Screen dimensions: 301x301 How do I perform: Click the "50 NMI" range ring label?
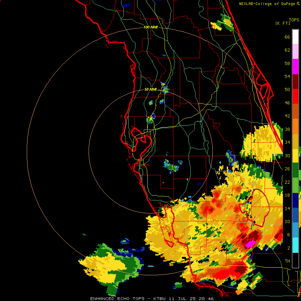tap(150, 89)
